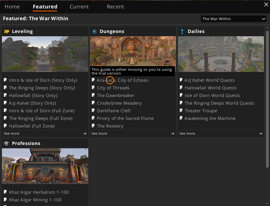This screenshot has height=206, width=270.
Task: Select the Featured tab
Action: click(45, 7)
